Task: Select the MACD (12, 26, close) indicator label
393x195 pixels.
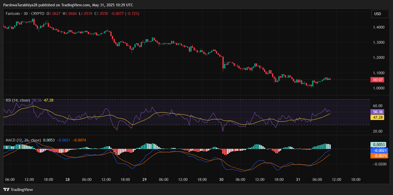Action: 23,140
